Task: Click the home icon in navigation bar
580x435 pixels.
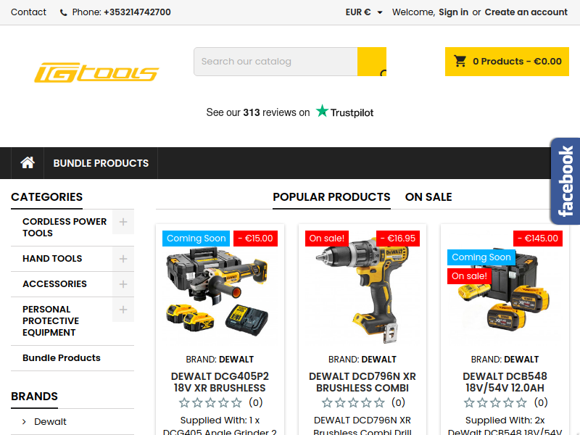Action: [28, 162]
